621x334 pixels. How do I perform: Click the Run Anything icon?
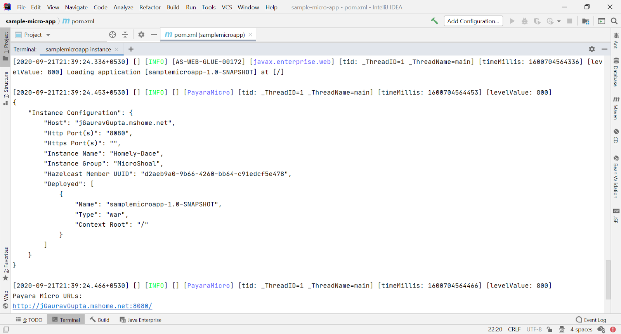[x=602, y=21]
